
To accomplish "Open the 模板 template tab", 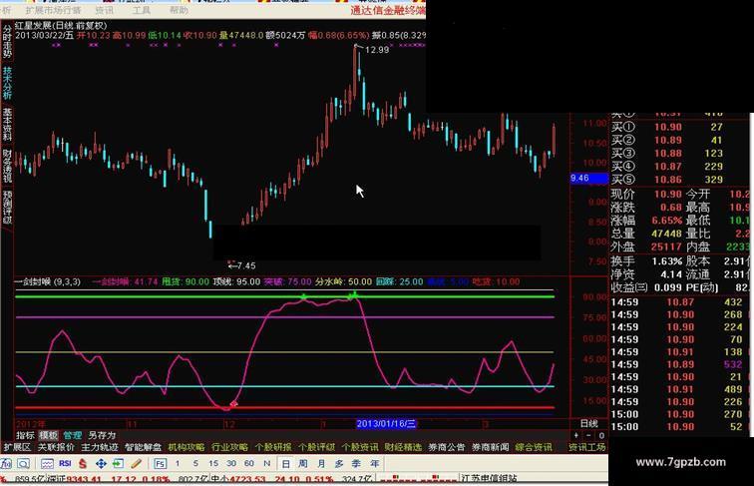I will click(48, 435).
